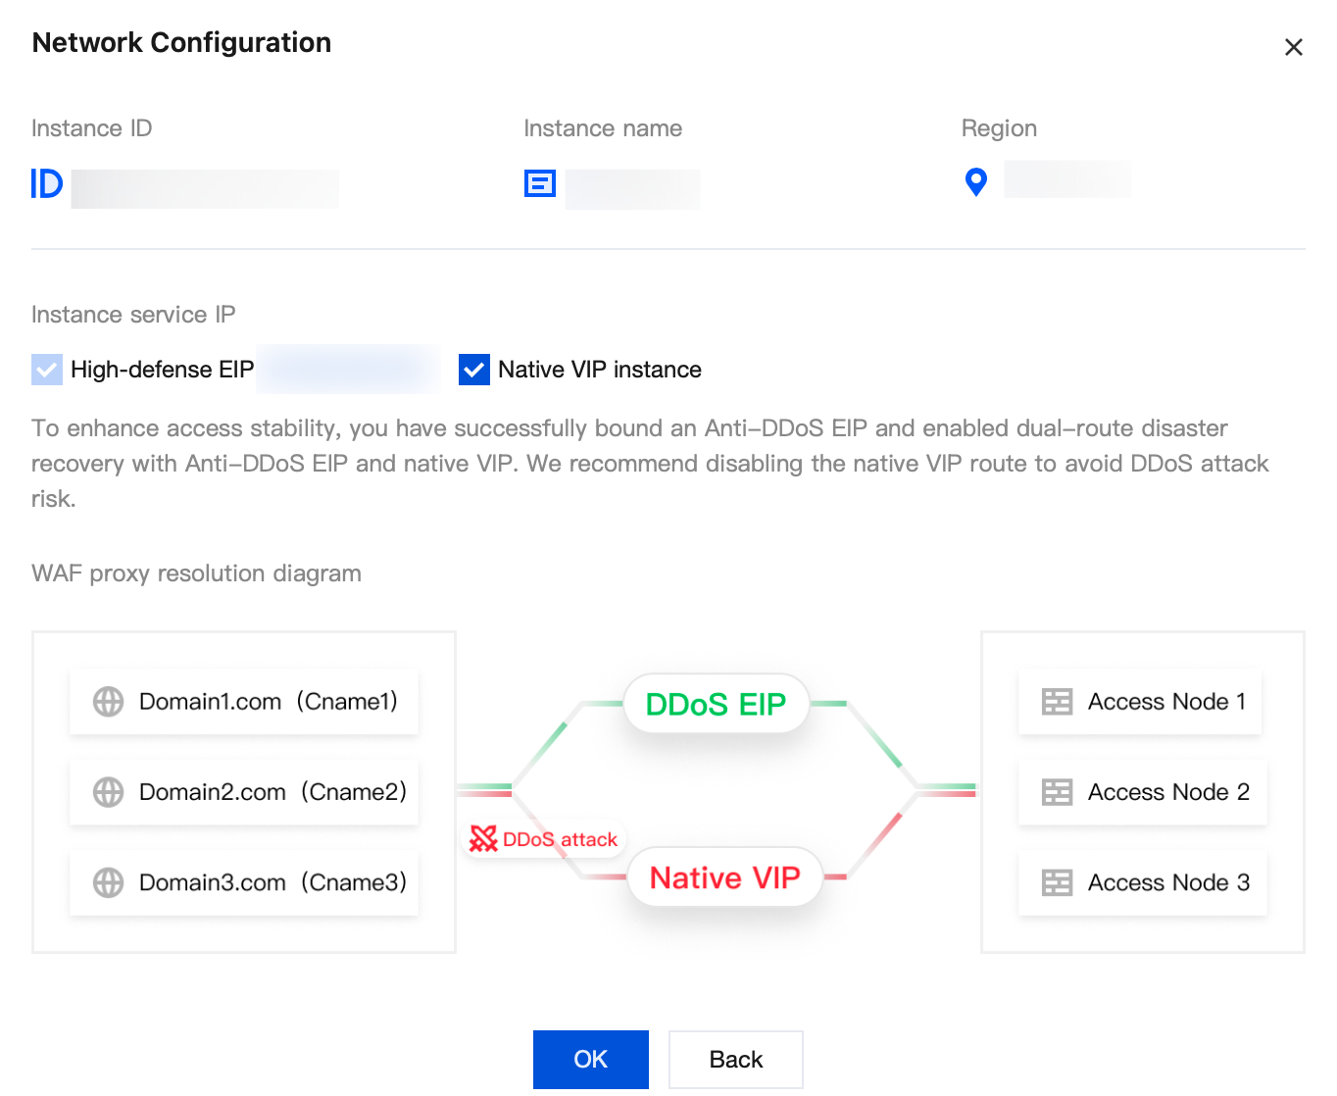1337x1096 pixels.
Task: Select the green DDoS EIP node
Action: 716,704
